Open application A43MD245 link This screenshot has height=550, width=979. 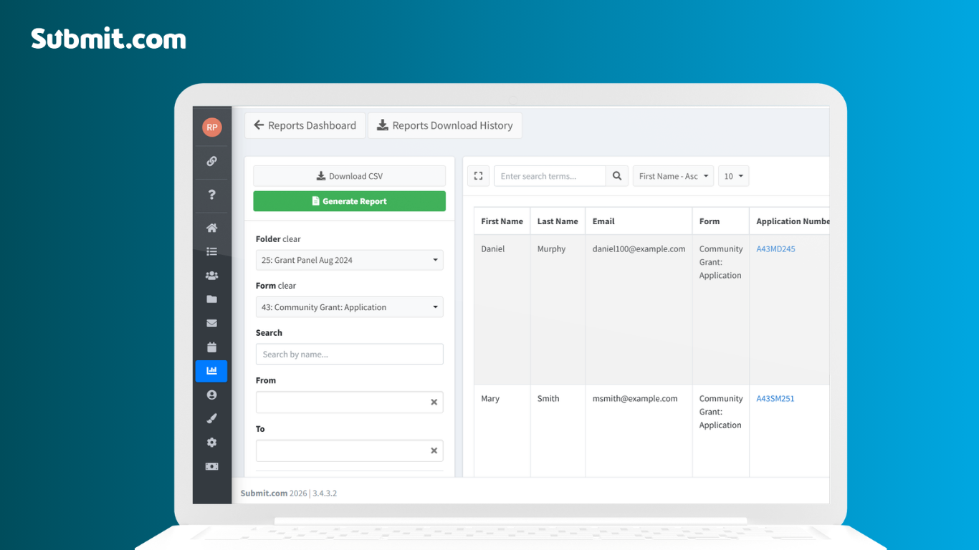775,249
